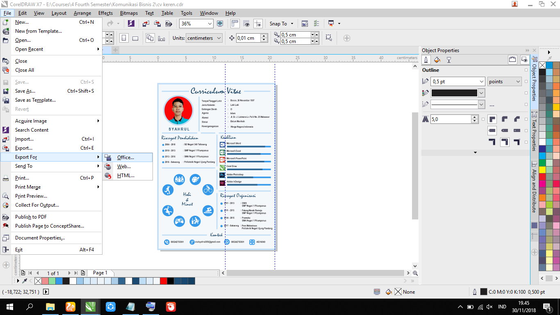Image resolution: width=560 pixels, height=315 pixels.
Task: Select the inside outline position icon
Action: pyautogui.click(x=517, y=142)
